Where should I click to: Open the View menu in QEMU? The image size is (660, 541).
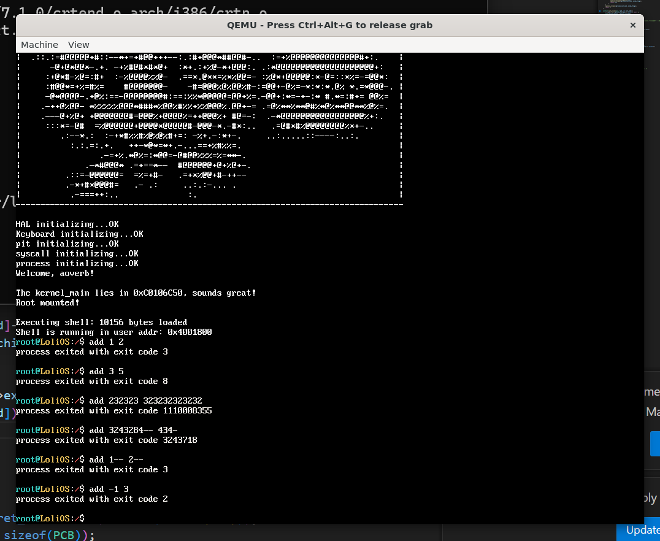(79, 45)
